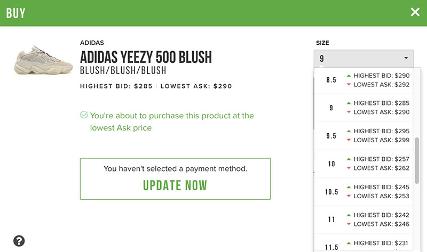Image resolution: width=427 pixels, height=252 pixels.
Task: Click the Yeezy 500 Blush shoe thumbnail
Action: point(43,62)
